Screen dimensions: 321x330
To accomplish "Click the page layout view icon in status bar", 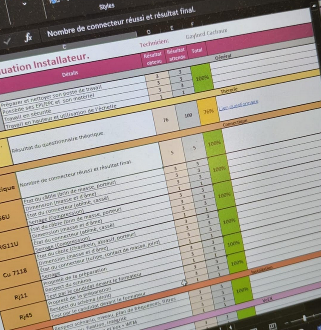I will pyautogui.click(x=273, y=326).
